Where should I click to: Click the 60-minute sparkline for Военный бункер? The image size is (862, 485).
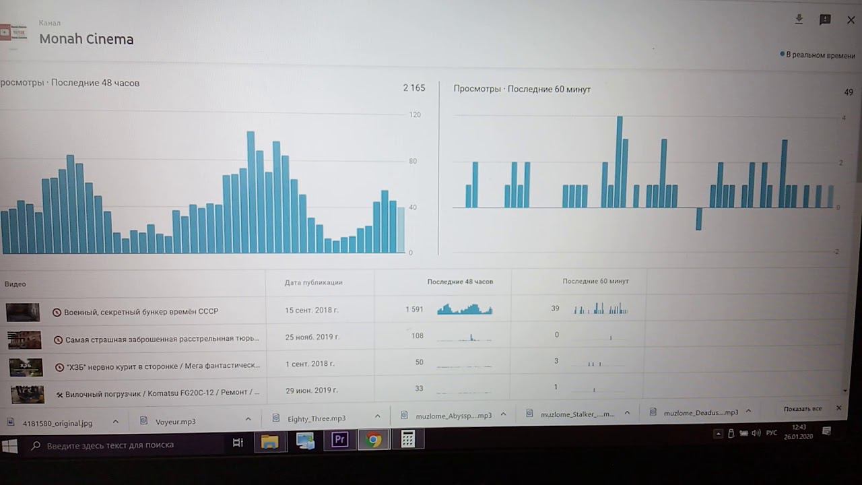click(600, 309)
